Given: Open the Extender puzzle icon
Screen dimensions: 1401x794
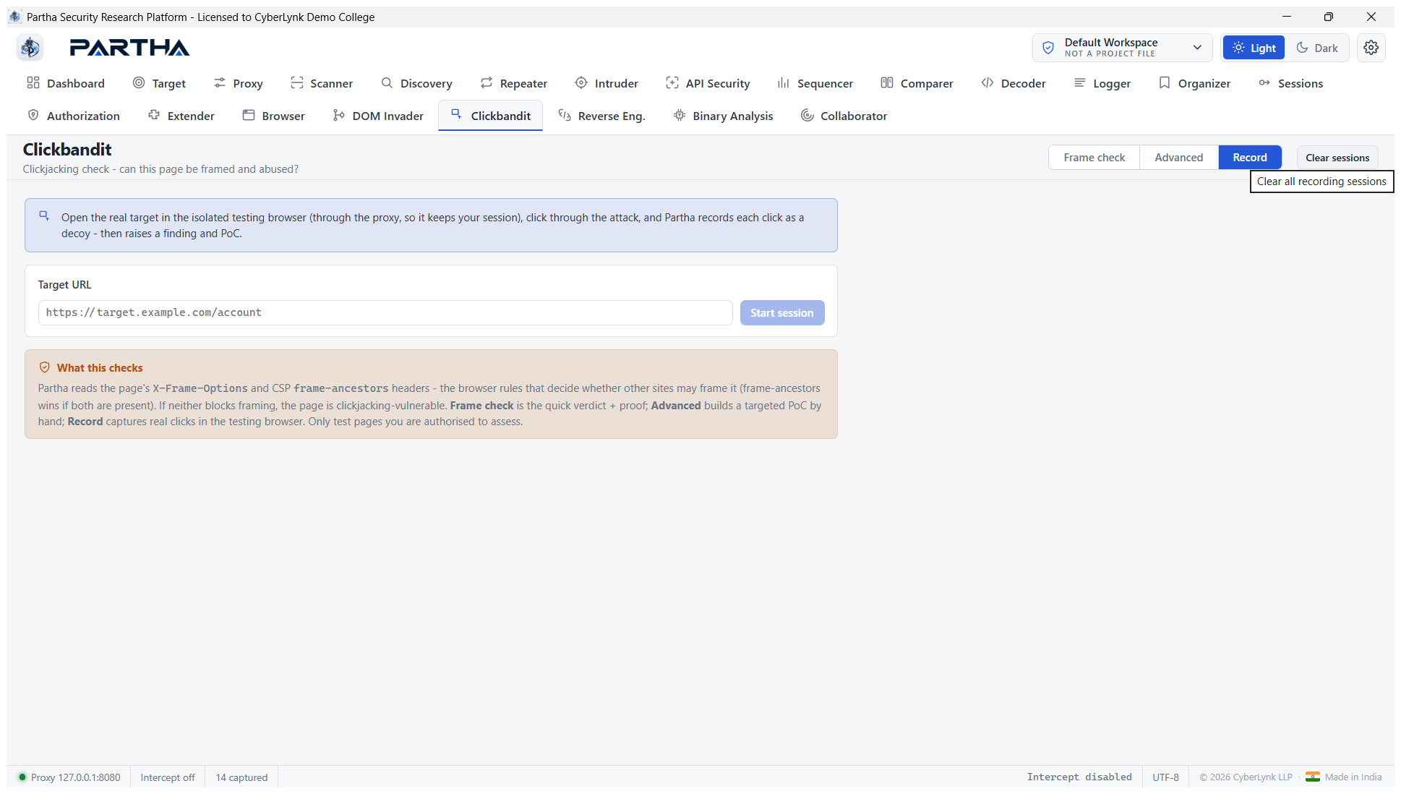Looking at the screenshot, I should point(154,116).
